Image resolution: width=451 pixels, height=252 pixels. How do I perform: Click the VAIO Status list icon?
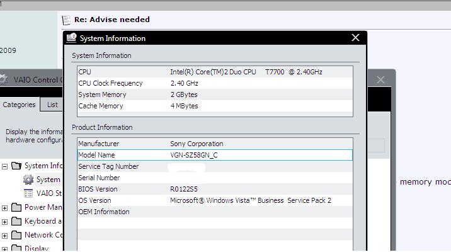[28, 193]
